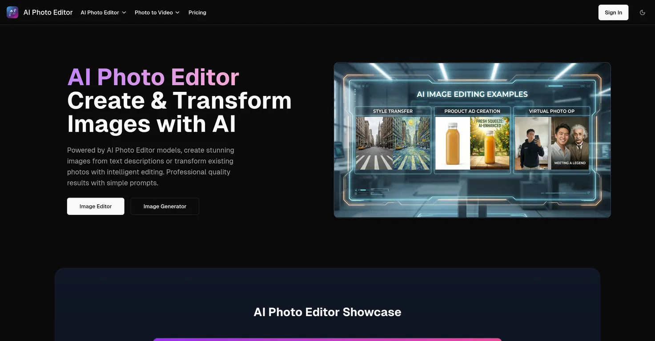This screenshot has height=341, width=655.
Task: Launch the Image Editor button
Action: [96, 206]
